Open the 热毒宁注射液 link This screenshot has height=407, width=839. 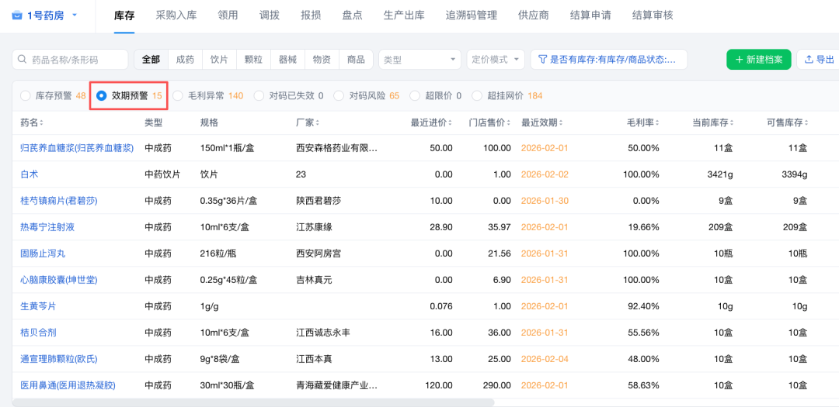point(47,227)
